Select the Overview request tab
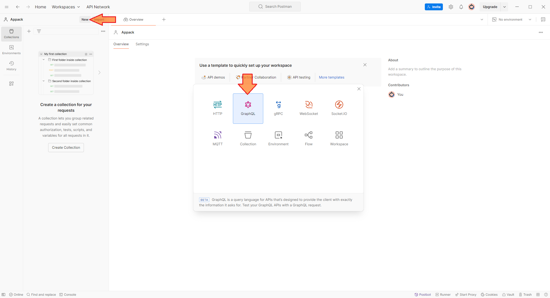This screenshot has height=298, width=550. [133, 19]
